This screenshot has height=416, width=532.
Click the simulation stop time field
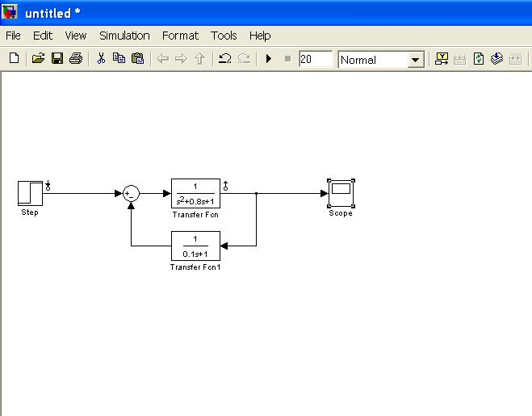point(314,59)
